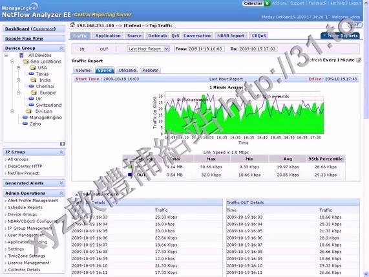
Task: Click the Customize dashboard link
Action: click(x=43, y=28)
